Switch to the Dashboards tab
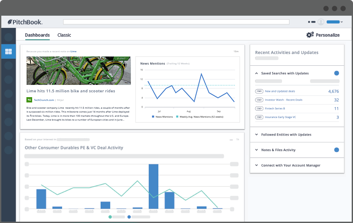 coord(37,35)
